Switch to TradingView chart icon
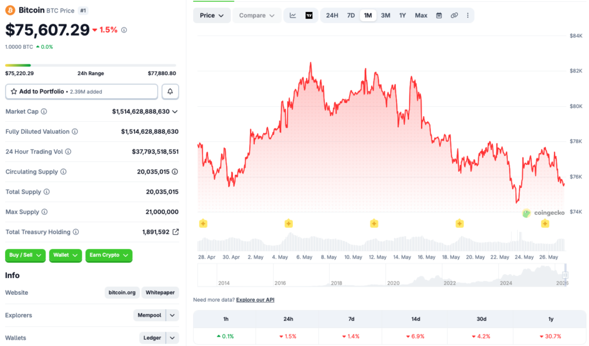The width and height of the screenshot is (589, 346). tap(309, 16)
